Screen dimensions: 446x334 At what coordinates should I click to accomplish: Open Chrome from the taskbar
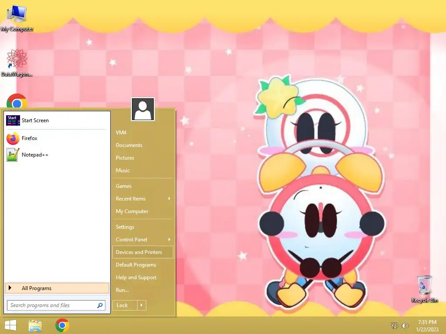pyautogui.click(x=62, y=325)
